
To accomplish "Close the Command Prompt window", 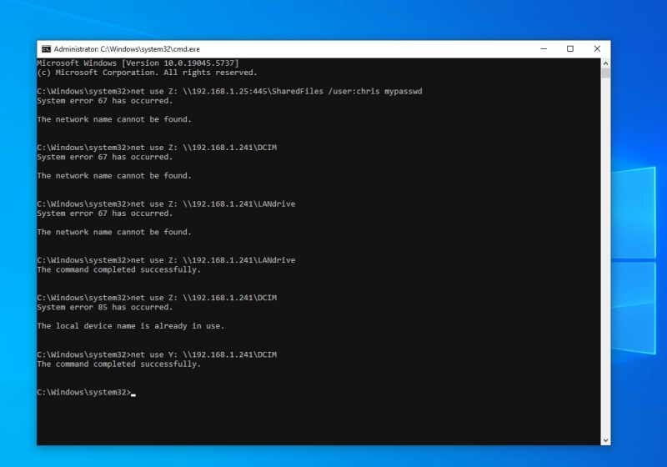I will (x=597, y=49).
